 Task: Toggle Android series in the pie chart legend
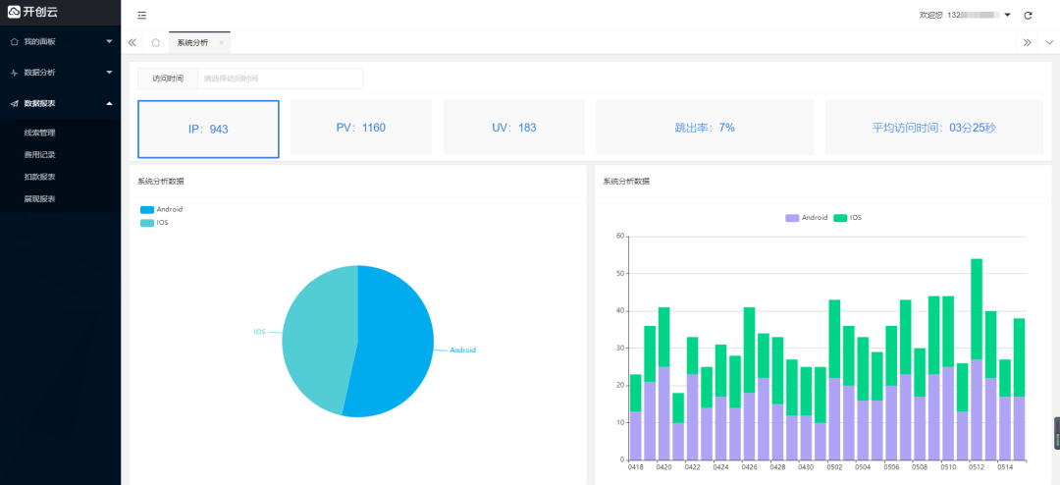coord(161,209)
